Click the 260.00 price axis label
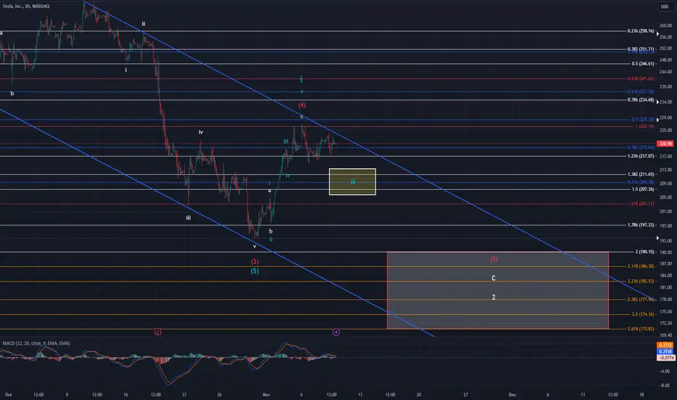This screenshot has height=400, width=677. (666, 26)
